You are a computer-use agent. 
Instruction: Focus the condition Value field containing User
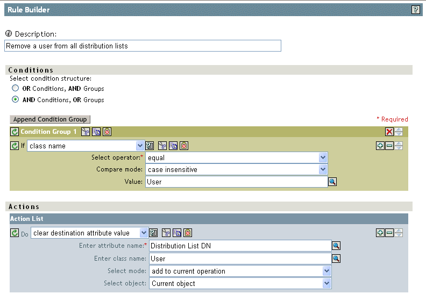[237, 182]
